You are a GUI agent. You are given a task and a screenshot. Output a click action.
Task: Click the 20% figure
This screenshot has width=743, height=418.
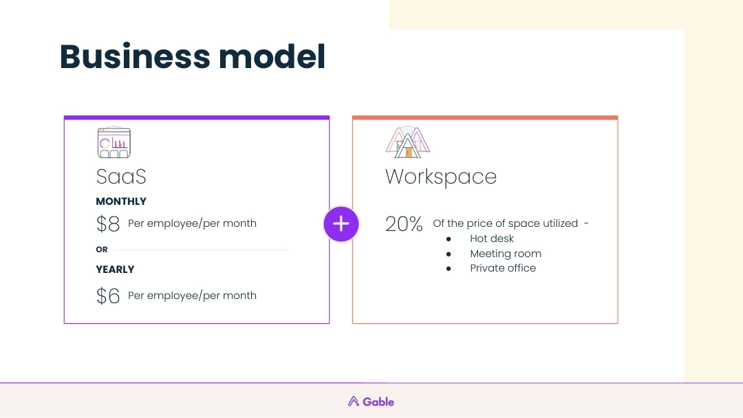[x=404, y=224]
